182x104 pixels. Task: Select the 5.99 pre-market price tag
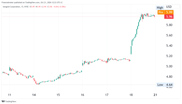[169, 12]
